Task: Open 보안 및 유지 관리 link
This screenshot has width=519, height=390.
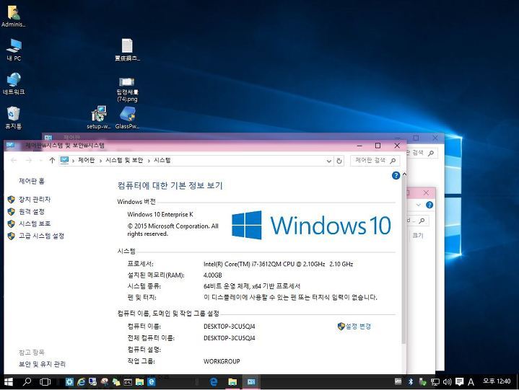Action: (42, 364)
